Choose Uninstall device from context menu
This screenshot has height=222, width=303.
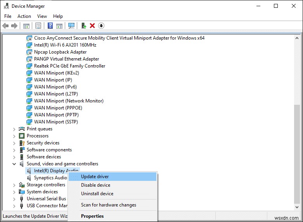click(x=113, y=194)
